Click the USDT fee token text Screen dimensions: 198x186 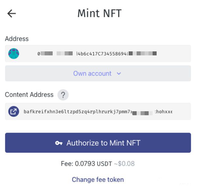tap(105, 164)
